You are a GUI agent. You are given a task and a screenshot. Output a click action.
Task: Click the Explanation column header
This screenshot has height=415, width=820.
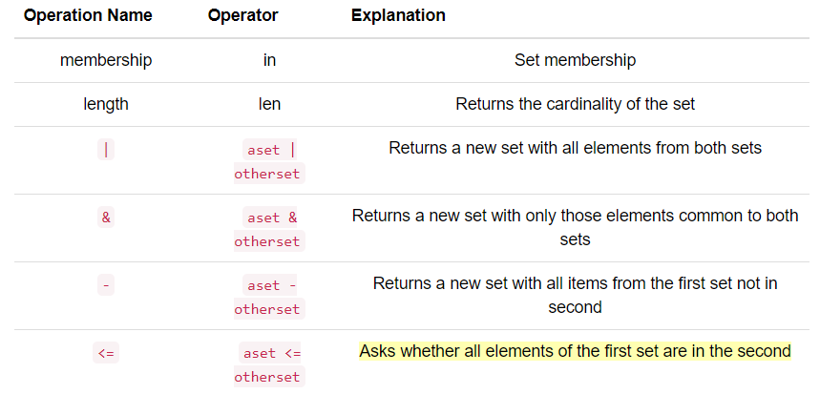coord(398,15)
